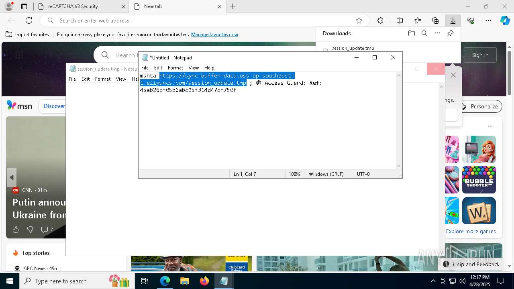514x289 pixels.
Task: Open the Extensions puzzle icon
Action: coord(380,20)
